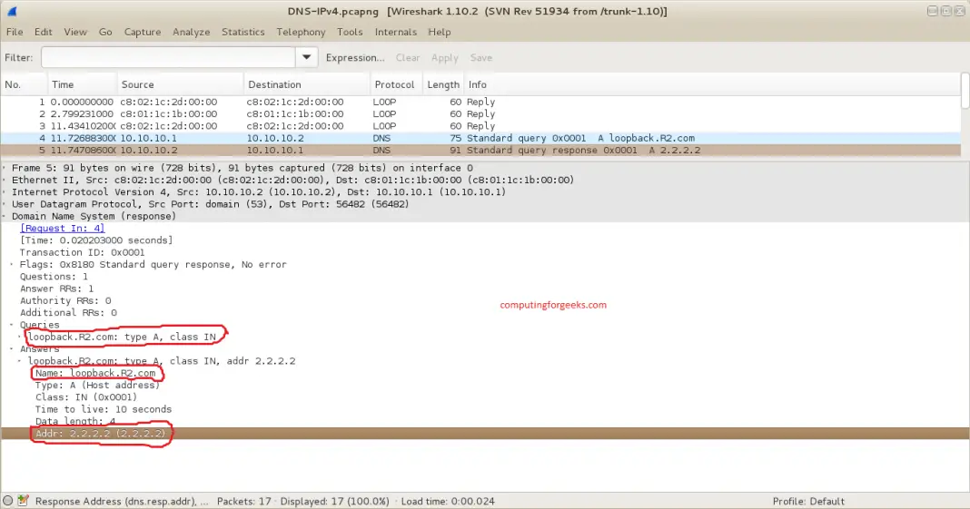Sort by the No. column header
This screenshot has height=509, width=970.
24,84
